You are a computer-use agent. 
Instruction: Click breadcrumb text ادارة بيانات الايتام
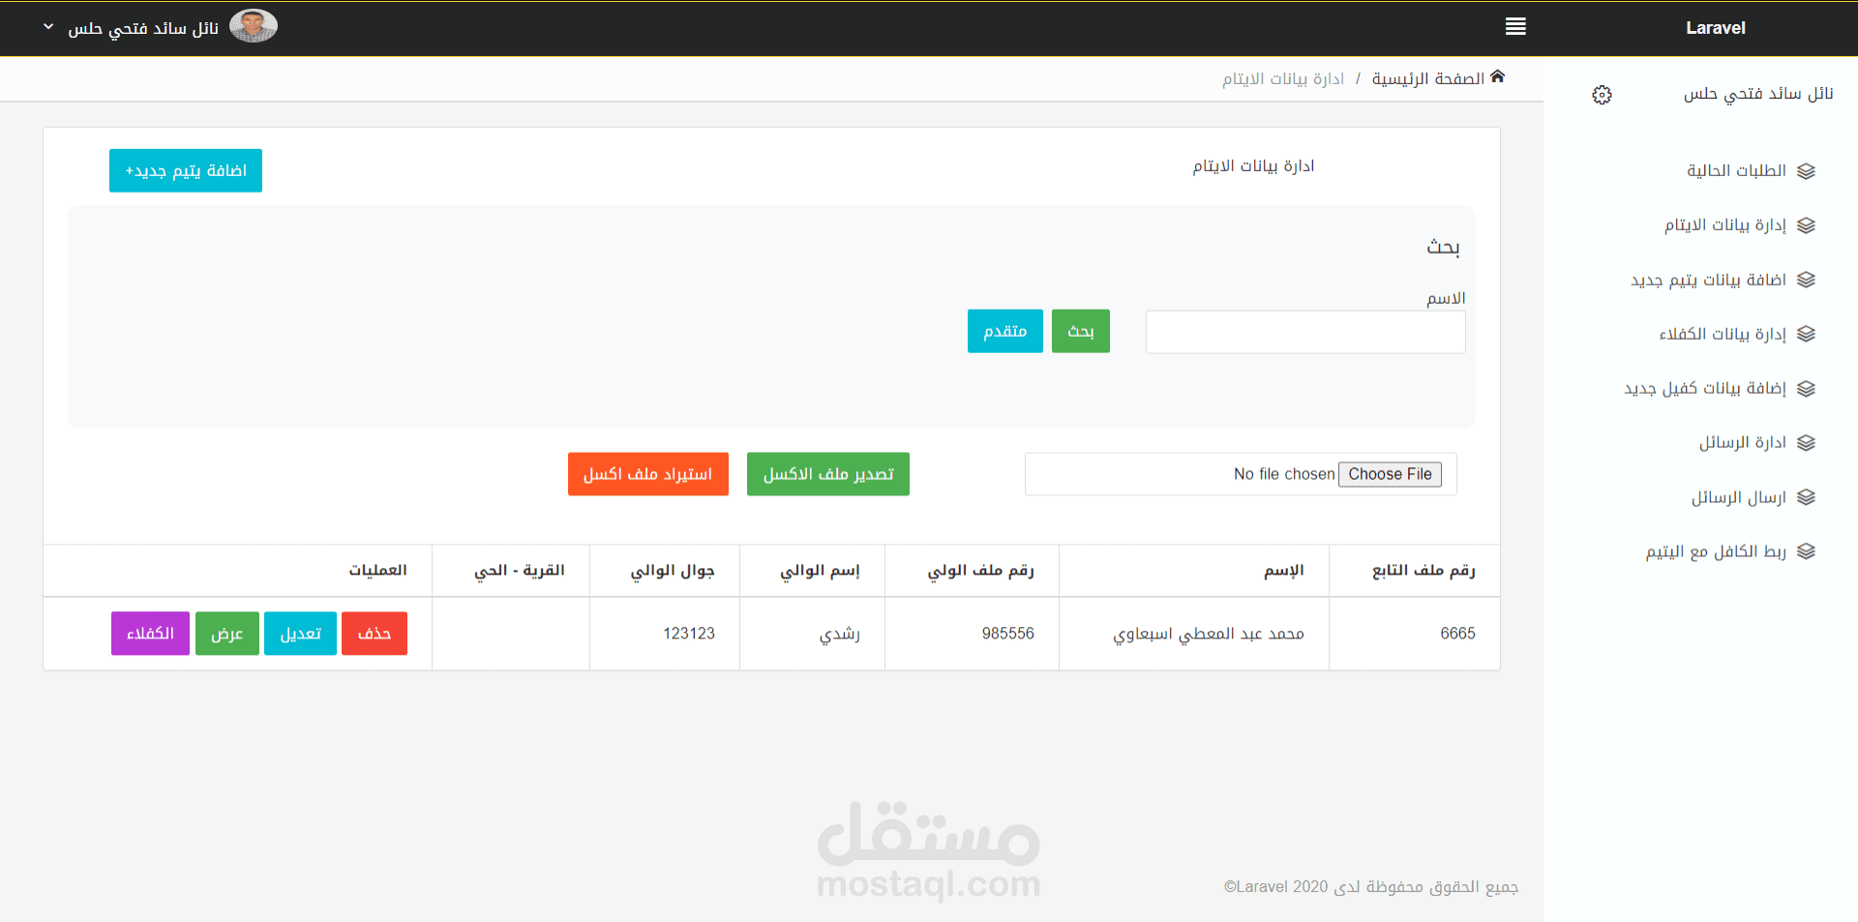click(x=1283, y=78)
